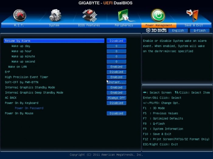Click the Power Management green power icon
Image resolution: width=213 pixels, height=159 pixels.
158,15
